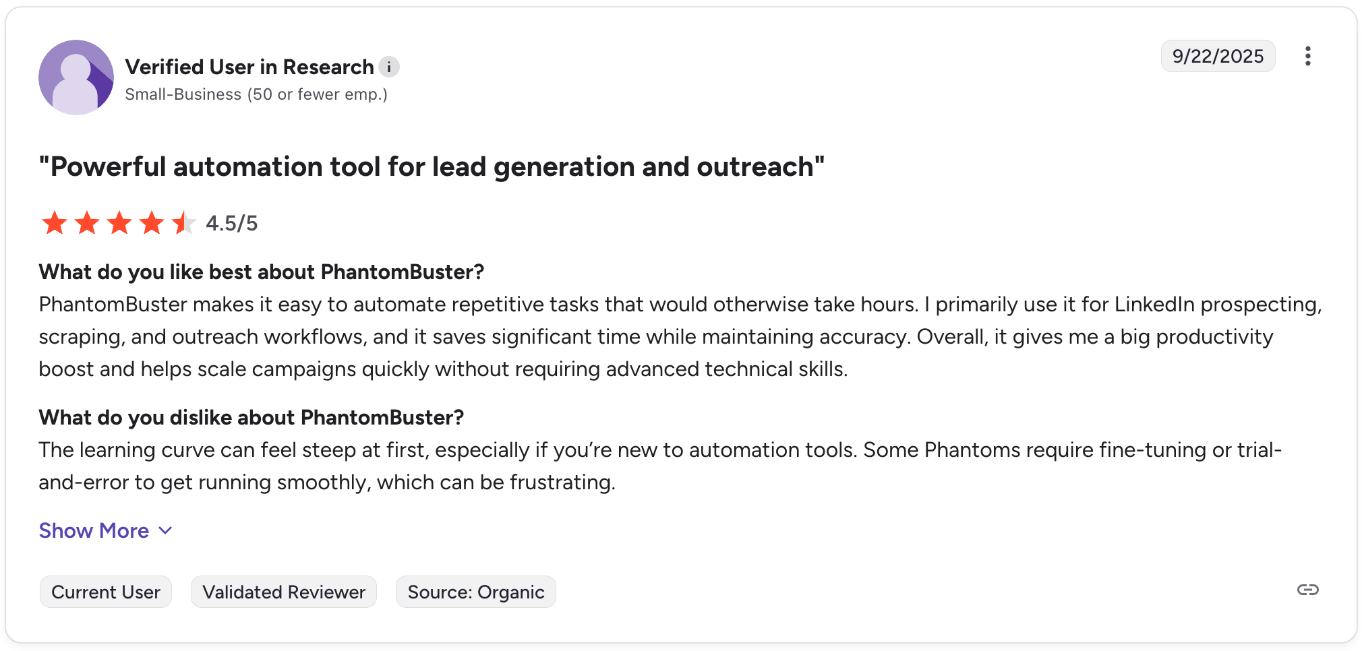Click the first rating star
This screenshot has width=1362, height=651.
pyautogui.click(x=55, y=223)
